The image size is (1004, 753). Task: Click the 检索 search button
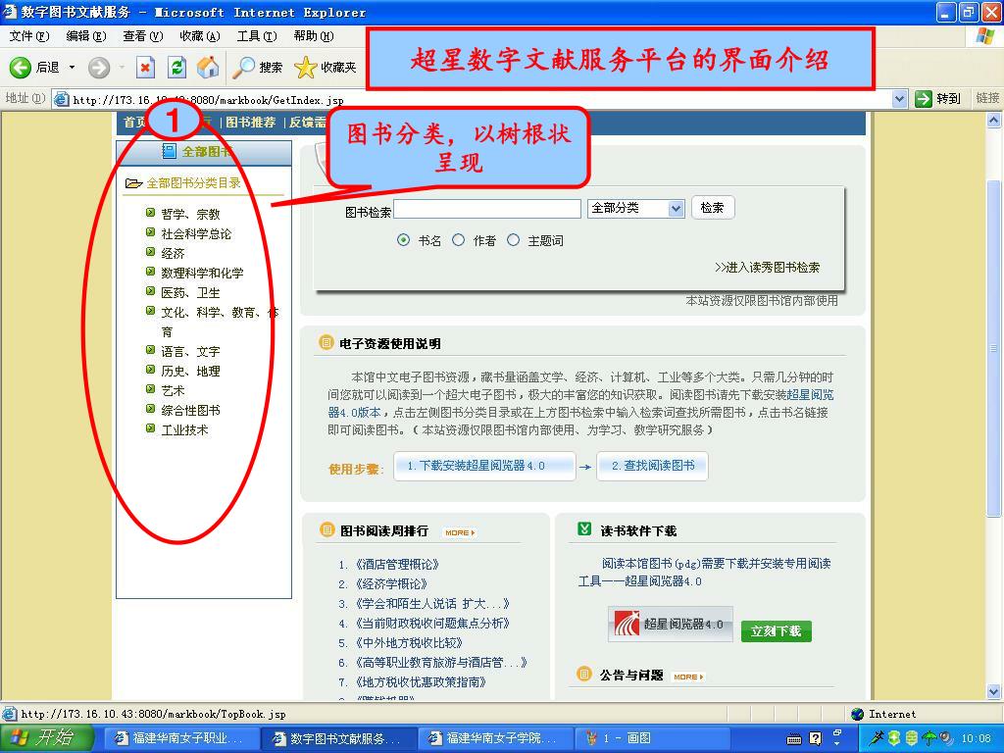click(713, 208)
